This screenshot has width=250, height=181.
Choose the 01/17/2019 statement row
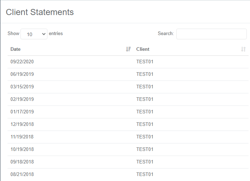[x=22, y=112]
